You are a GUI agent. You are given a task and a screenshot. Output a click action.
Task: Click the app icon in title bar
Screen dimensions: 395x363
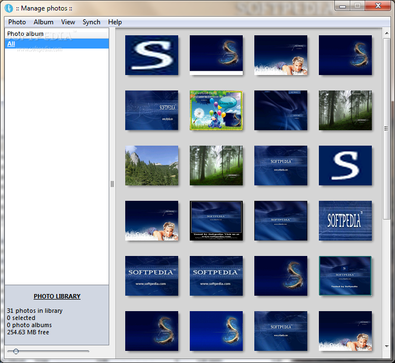point(9,8)
